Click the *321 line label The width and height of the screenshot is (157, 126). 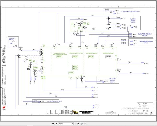click(78, 19)
